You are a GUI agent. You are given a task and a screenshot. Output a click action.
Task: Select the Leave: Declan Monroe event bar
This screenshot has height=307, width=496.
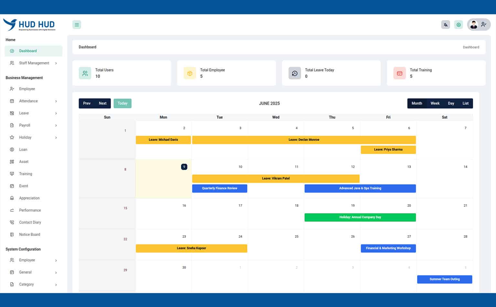pyautogui.click(x=304, y=140)
